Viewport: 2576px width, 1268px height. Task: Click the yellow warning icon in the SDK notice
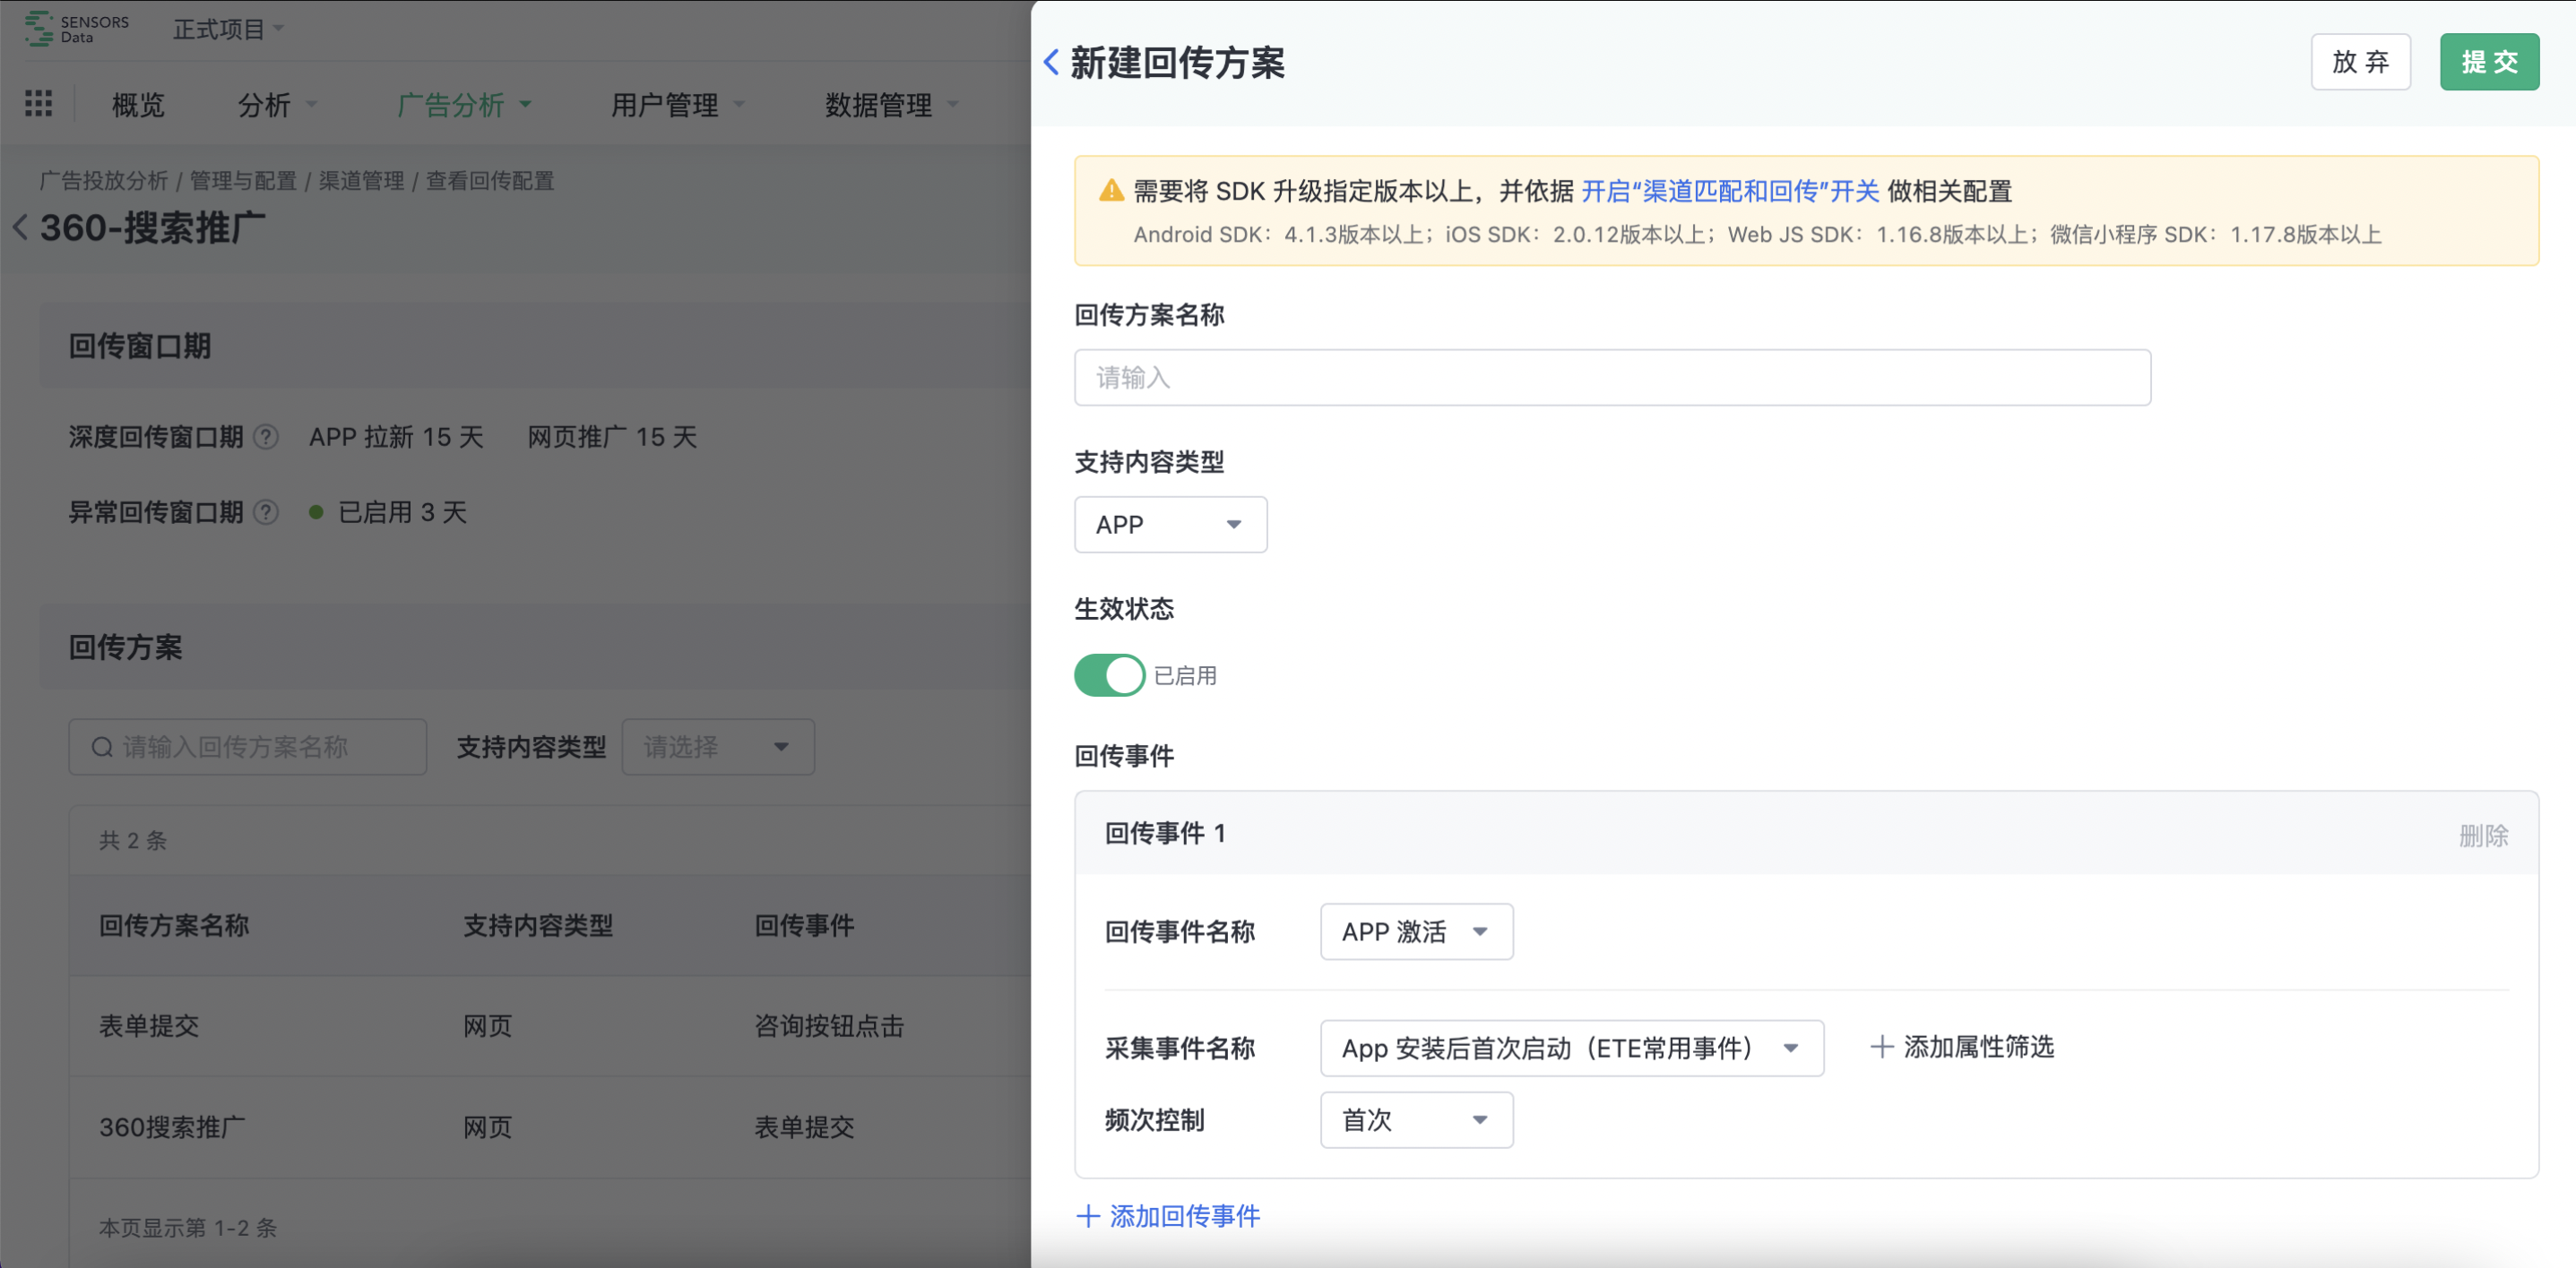(x=1111, y=190)
